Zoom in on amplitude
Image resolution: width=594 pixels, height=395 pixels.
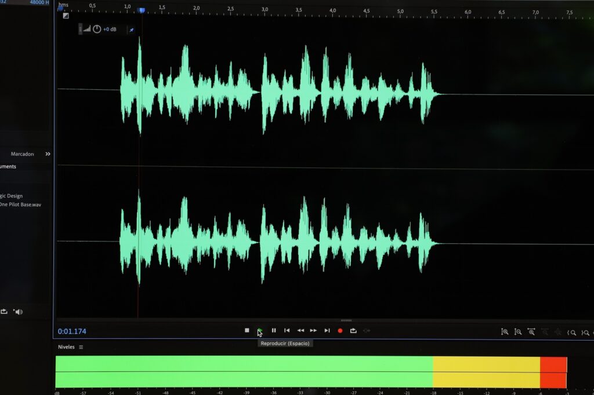505,332
